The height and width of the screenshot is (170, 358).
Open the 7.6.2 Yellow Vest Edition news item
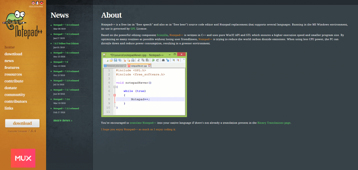66,43
